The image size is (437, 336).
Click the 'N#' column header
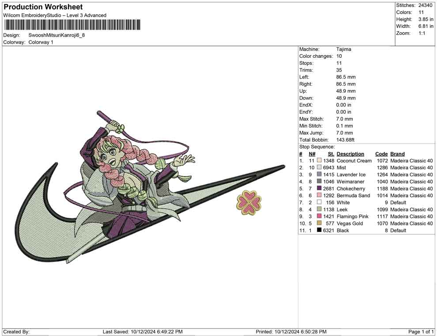[312, 154]
